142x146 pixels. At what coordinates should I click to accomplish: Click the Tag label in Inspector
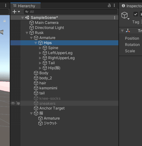click(x=136, y=22)
